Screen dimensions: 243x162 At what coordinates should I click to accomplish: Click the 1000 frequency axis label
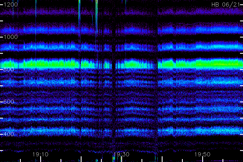click(11, 37)
